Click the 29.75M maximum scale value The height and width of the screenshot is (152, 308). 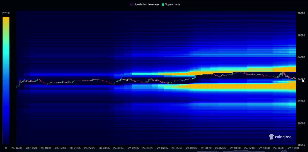6,13
